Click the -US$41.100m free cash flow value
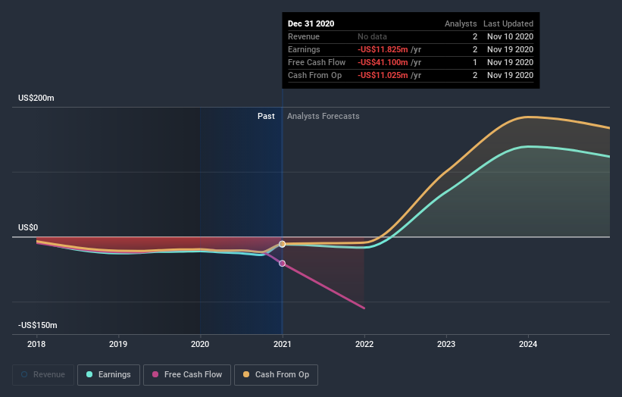The image size is (622, 397). (x=383, y=62)
